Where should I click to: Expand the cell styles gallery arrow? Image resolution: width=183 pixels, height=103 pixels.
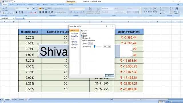pyautogui.click(x=140, y=13)
